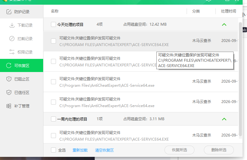The width and height of the screenshot is (247, 160).
Task: Click the ACE-SERVICE64.EXE tooltip popup
Action: tap(195, 60)
